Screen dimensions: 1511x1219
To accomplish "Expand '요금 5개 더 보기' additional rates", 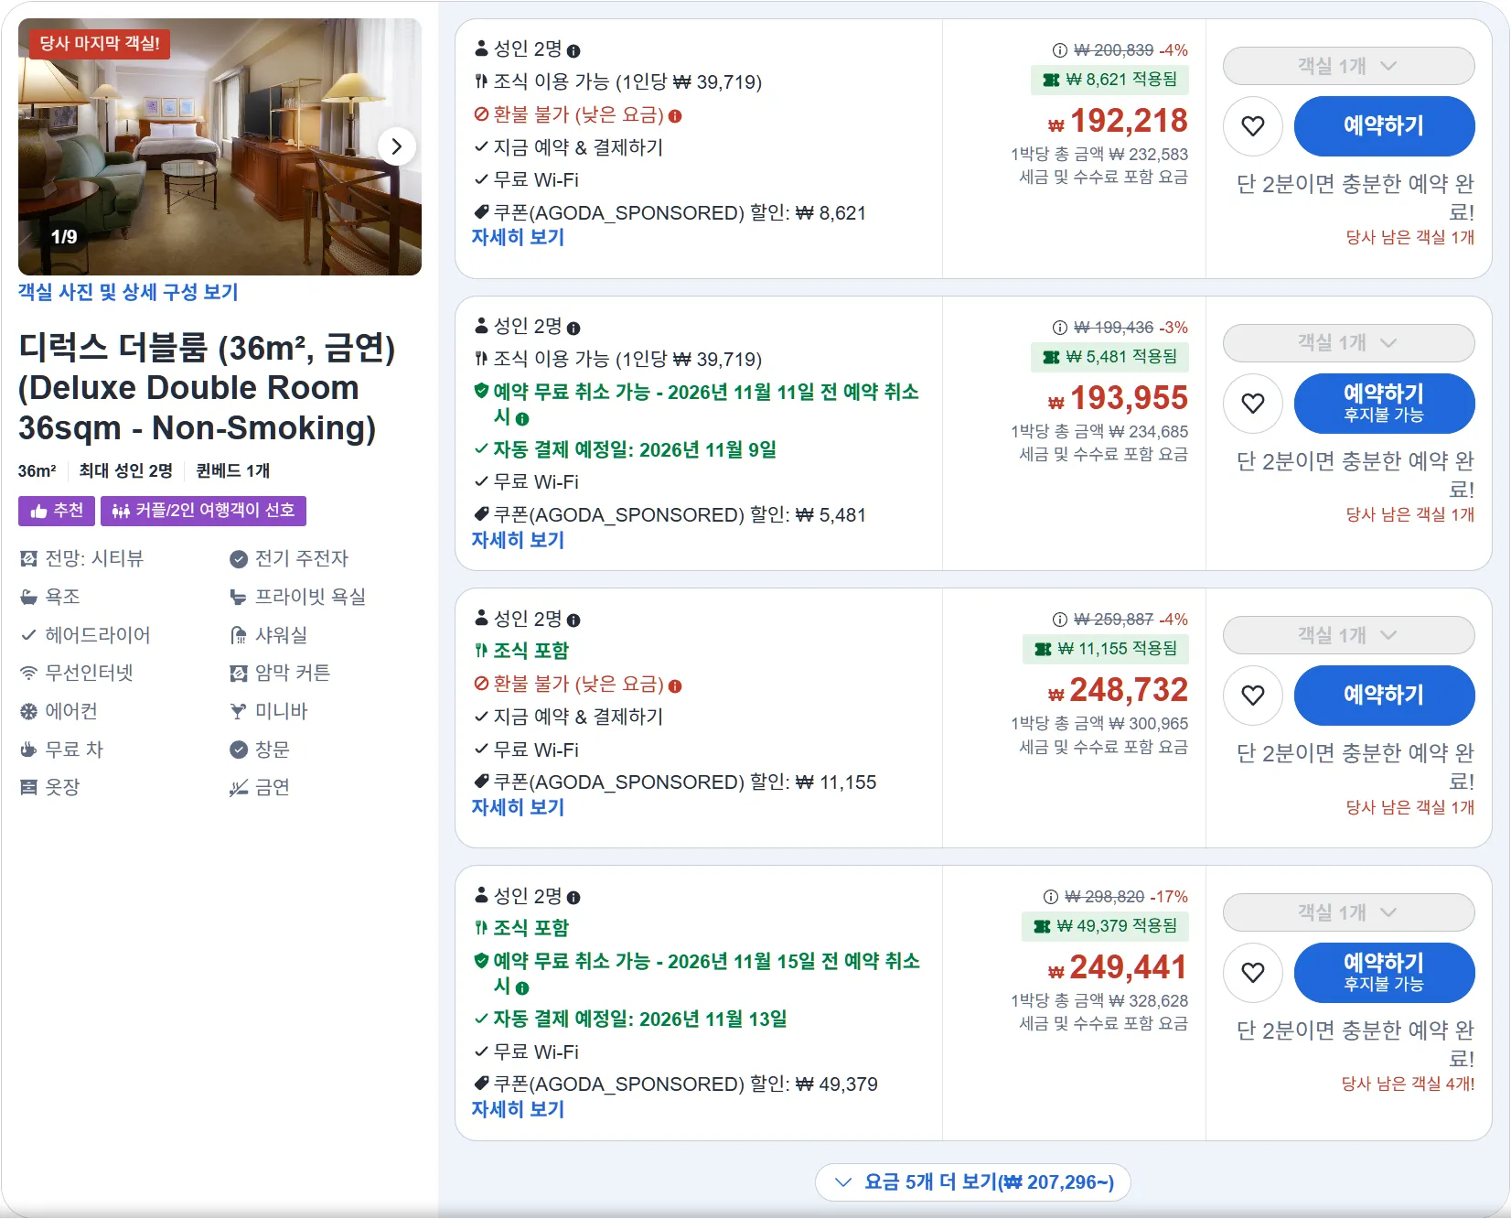I will 973,1182.
